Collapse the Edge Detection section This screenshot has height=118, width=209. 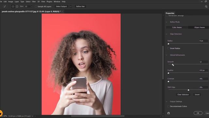(167, 34)
